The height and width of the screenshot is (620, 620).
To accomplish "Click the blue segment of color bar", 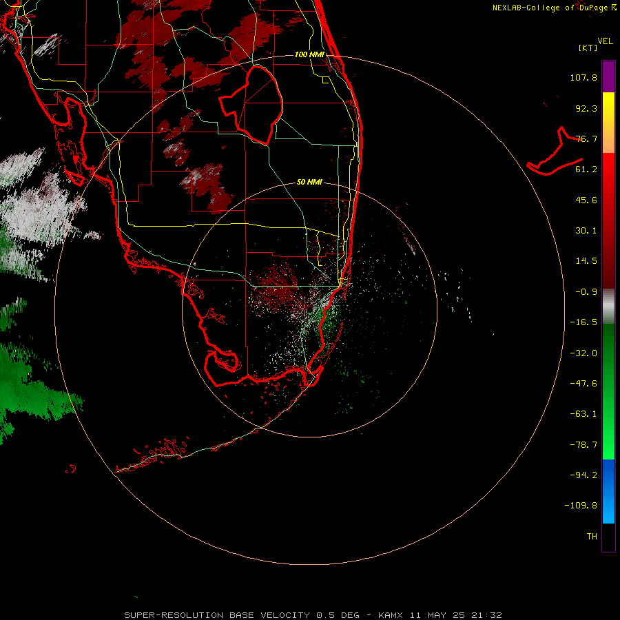I will pos(608,491).
